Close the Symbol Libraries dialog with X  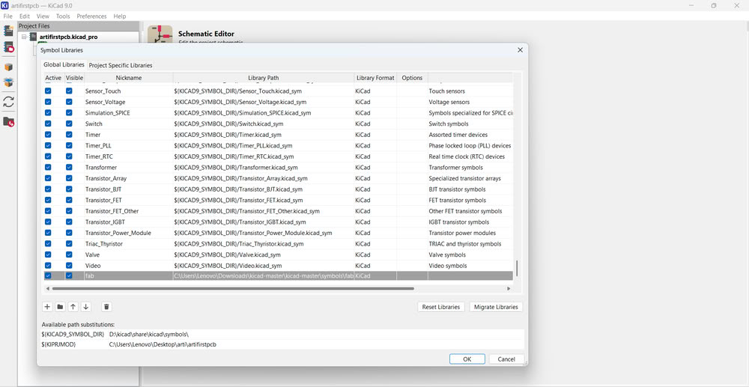click(x=521, y=50)
